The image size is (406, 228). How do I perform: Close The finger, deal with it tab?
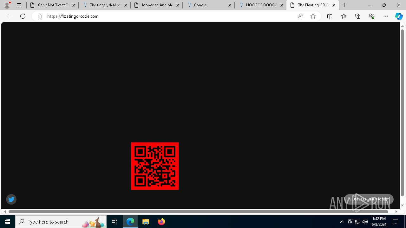[126, 5]
